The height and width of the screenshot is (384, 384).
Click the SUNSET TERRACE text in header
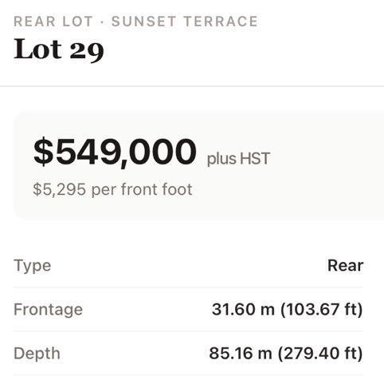click(185, 22)
